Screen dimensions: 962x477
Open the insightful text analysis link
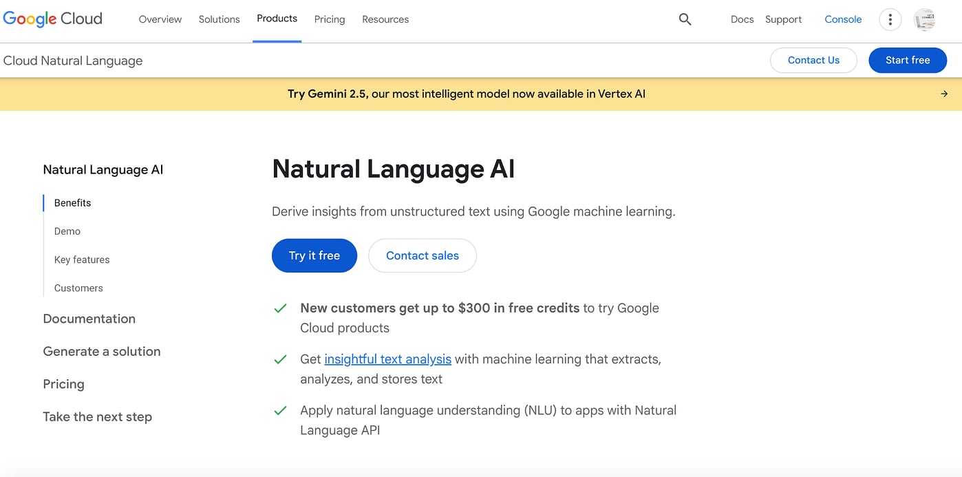(x=387, y=359)
